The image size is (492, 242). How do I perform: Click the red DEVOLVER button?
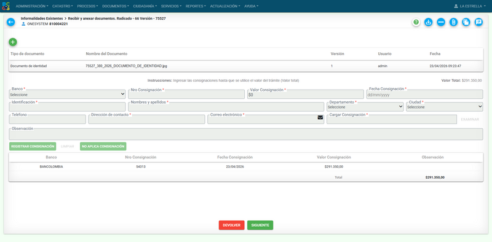click(232, 225)
